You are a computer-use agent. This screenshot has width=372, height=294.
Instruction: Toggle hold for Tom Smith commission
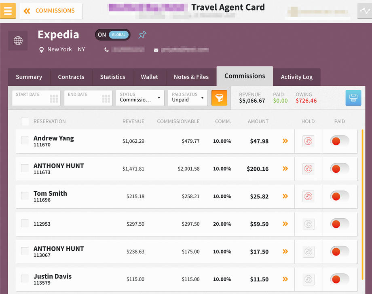click(309, 197)
